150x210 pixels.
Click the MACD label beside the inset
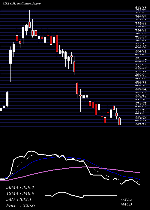126,204
